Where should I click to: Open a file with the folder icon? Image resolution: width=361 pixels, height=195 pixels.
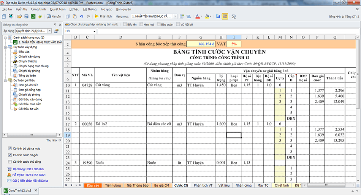[x=20, y=16]
